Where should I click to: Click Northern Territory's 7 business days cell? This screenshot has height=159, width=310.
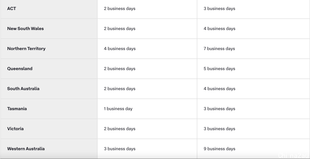click(253, 49)
